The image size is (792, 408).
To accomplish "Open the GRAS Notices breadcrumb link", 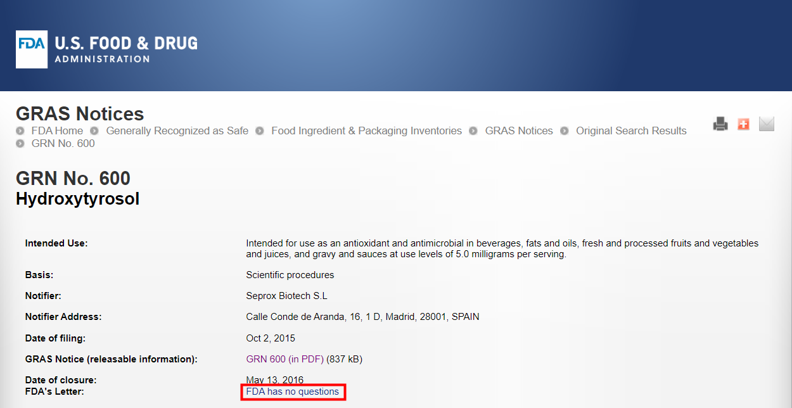I will [x=518, y=131].
